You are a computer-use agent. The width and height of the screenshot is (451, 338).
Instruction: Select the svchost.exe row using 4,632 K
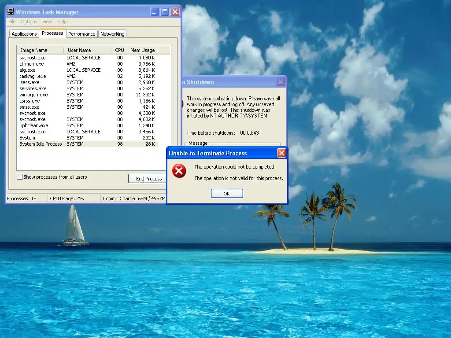(88, 119)
